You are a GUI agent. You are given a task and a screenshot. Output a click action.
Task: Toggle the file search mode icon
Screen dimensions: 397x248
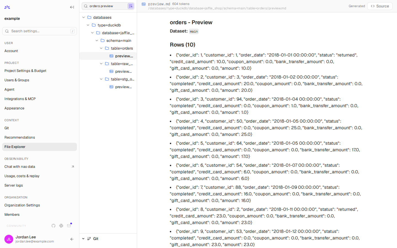coord(131,6)
